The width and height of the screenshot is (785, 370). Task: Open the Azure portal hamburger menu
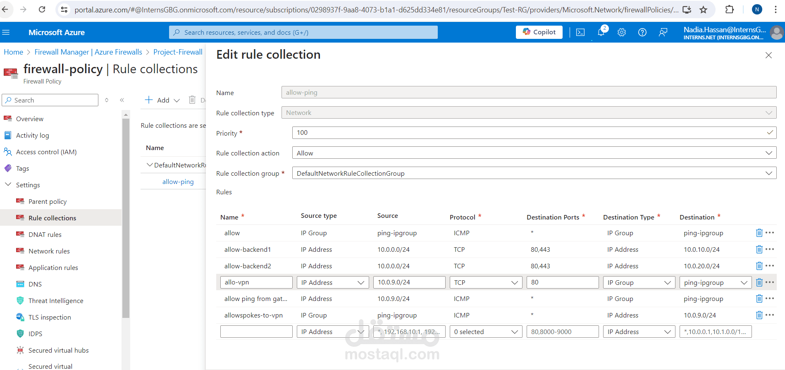[x=6, y=32]
